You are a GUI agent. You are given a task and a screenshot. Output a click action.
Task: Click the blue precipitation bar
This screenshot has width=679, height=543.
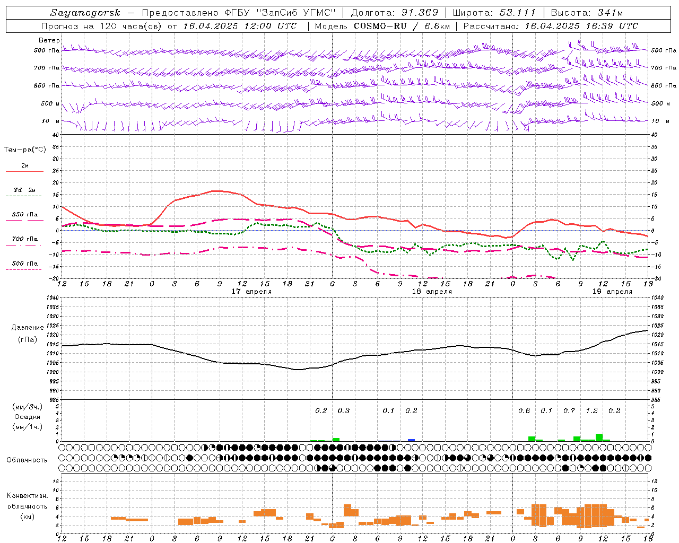point(411,440)
